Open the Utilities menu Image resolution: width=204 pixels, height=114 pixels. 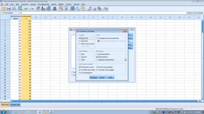pyautogui.click(x=61, y=4)
